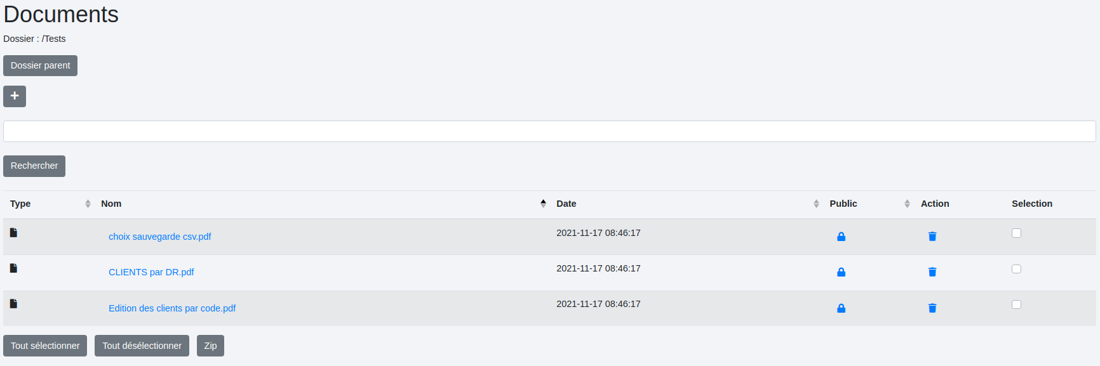
Task: Delete choix sauvegarde csv.pdf via trash icon
Action: coord(932,237)
